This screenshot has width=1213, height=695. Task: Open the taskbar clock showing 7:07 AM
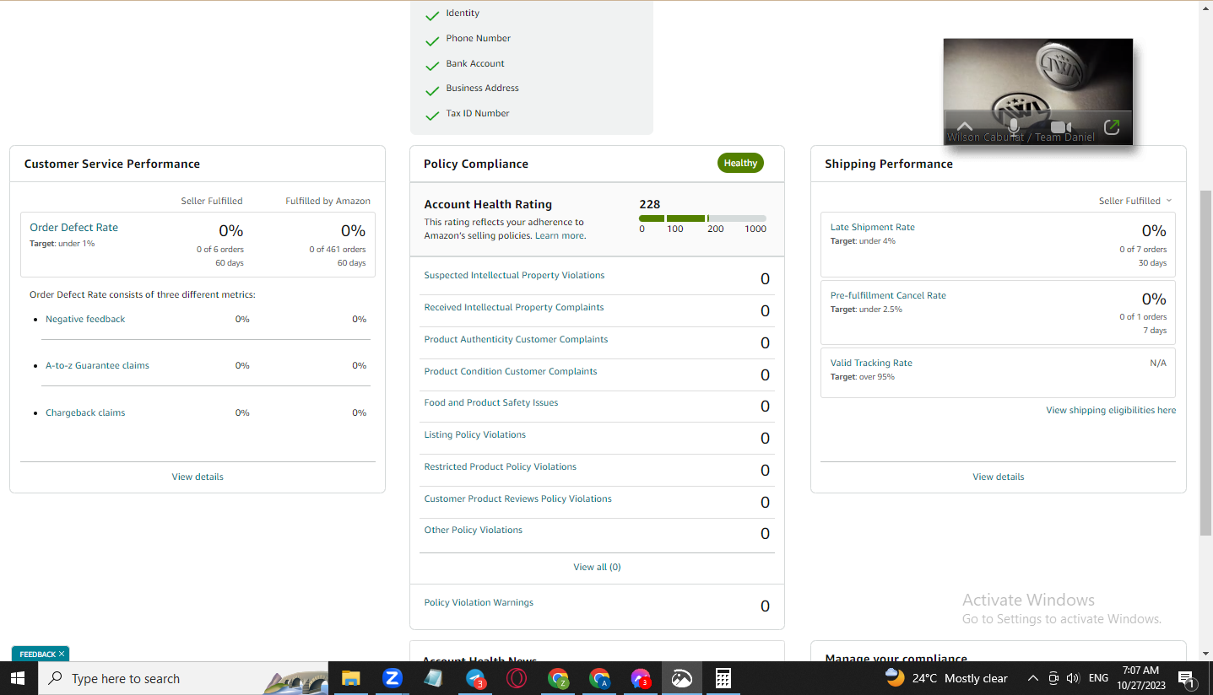1140,678
